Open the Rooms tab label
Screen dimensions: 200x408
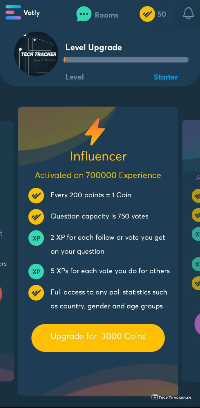pos(106,15)
